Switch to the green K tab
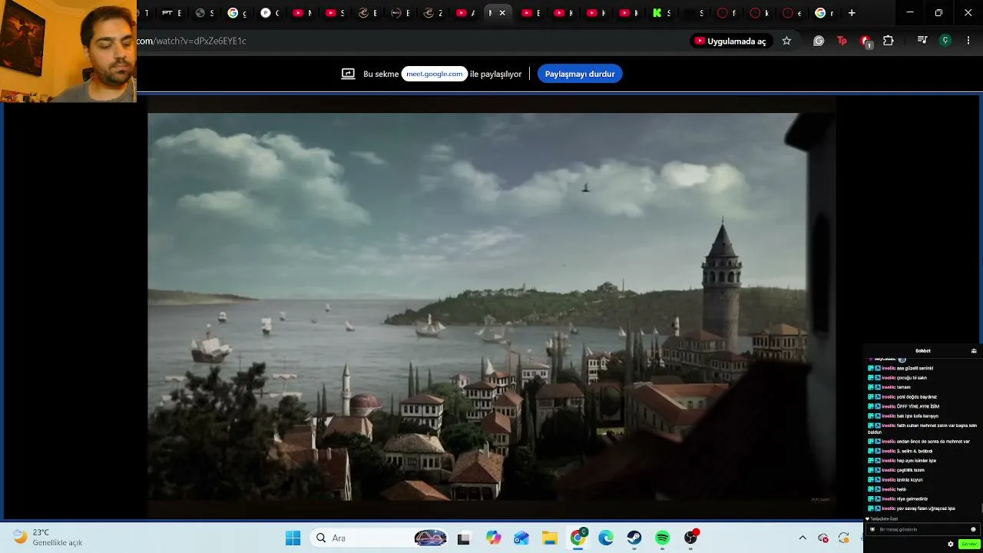This screenshot has width=983, height=553. point(663,13)
